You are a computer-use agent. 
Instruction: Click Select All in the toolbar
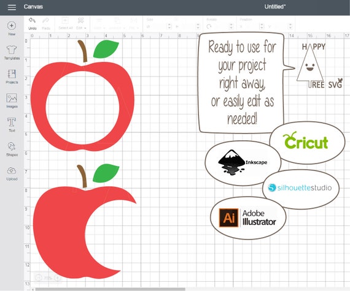point(66,23)
